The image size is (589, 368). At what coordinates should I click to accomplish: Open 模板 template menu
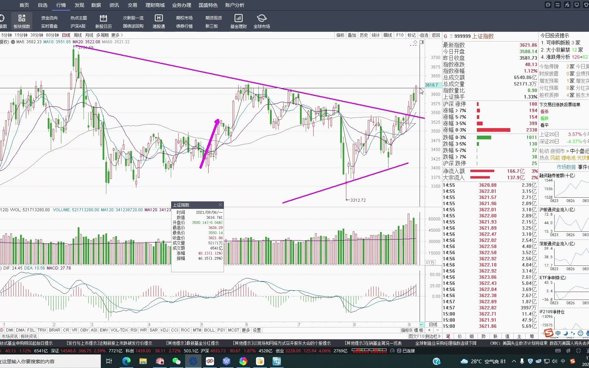click(x=419, y=330)
